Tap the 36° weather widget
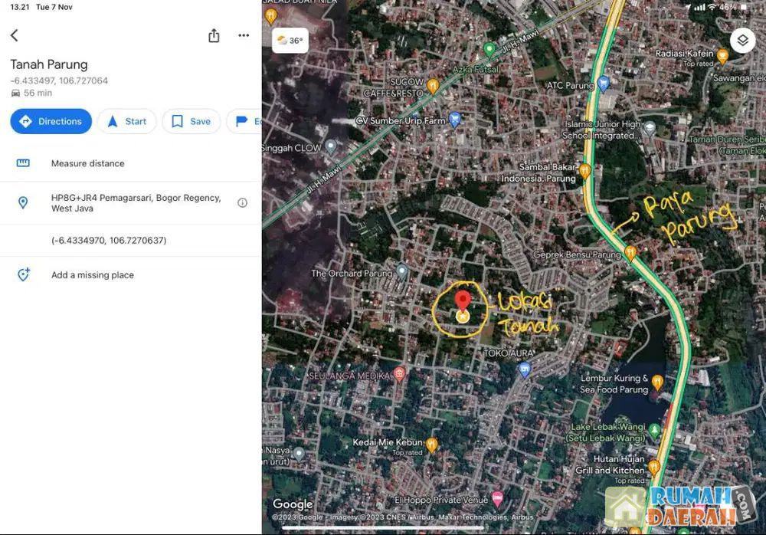766x535 pixels. [x=290, y=41]
